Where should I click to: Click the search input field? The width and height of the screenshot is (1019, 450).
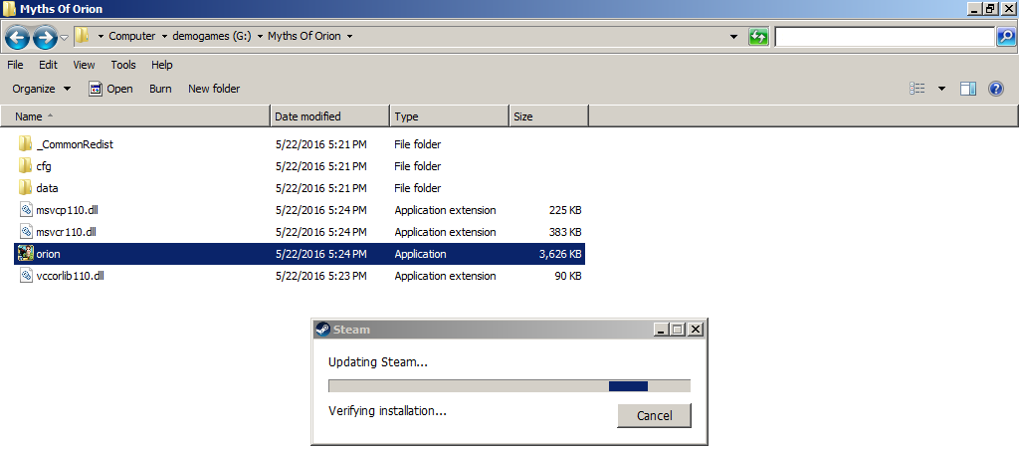click(885, 37)
